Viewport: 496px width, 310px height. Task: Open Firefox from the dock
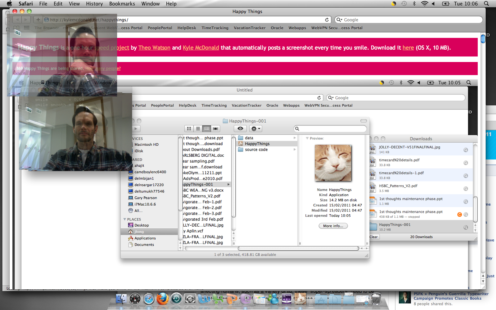163,299
